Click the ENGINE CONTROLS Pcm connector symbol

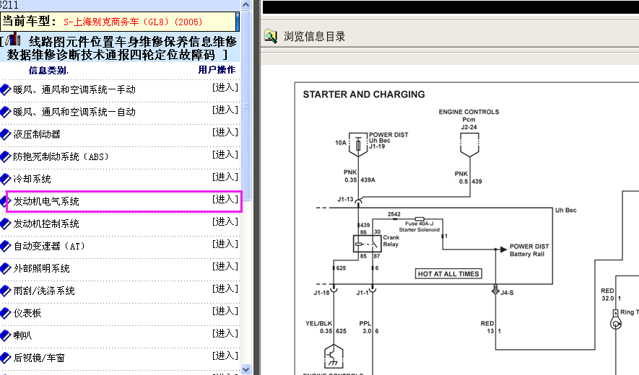click(x=469, y=146)
